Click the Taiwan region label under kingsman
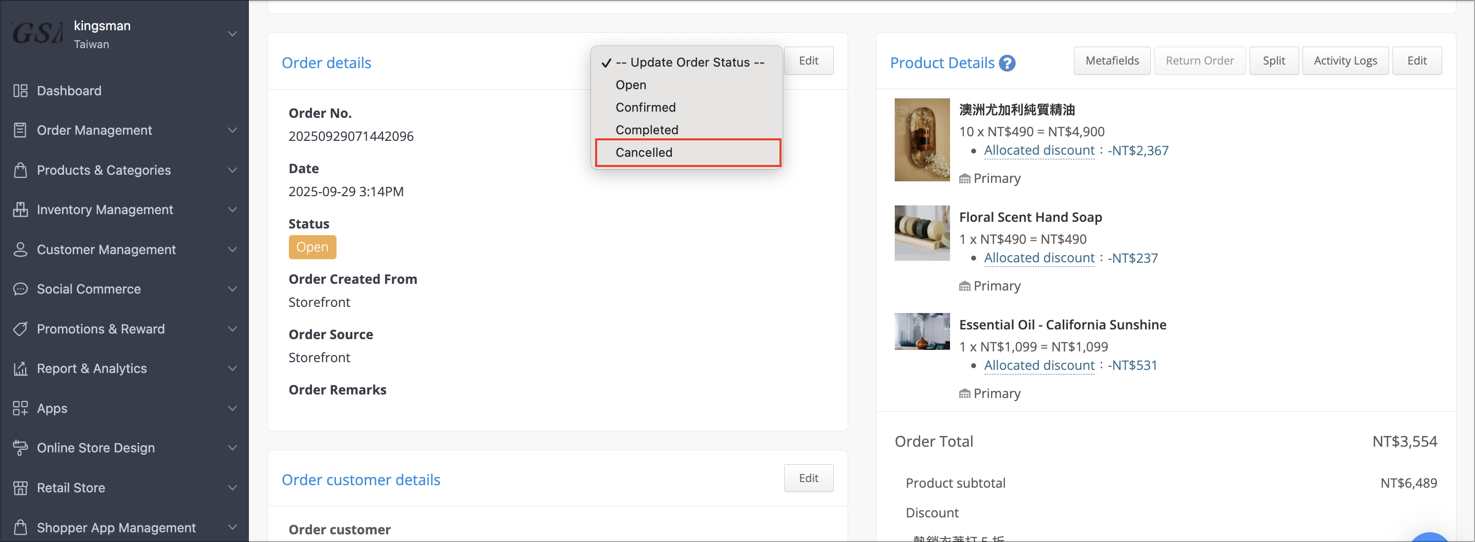Image resolution: width=1475 pixels, height=542 pixels. 91,44
